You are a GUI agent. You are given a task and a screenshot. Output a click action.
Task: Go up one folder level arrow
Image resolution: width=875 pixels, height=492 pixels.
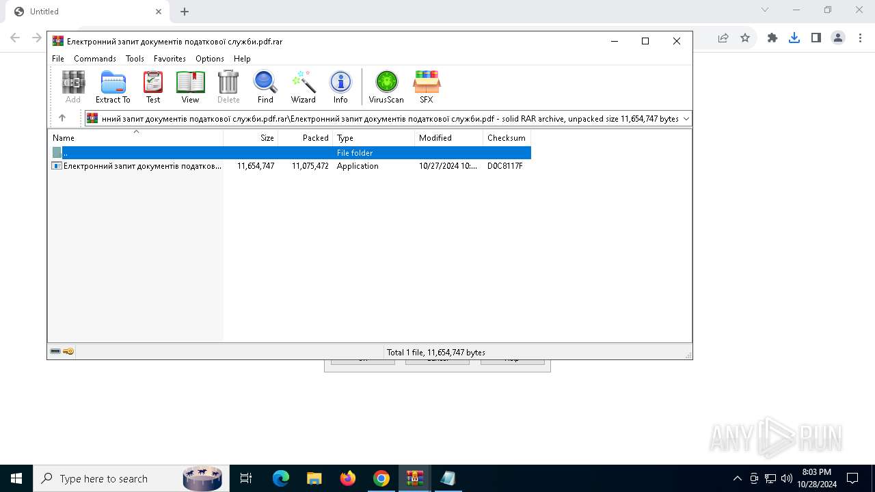pyautogui.click(x=62, y=118)
